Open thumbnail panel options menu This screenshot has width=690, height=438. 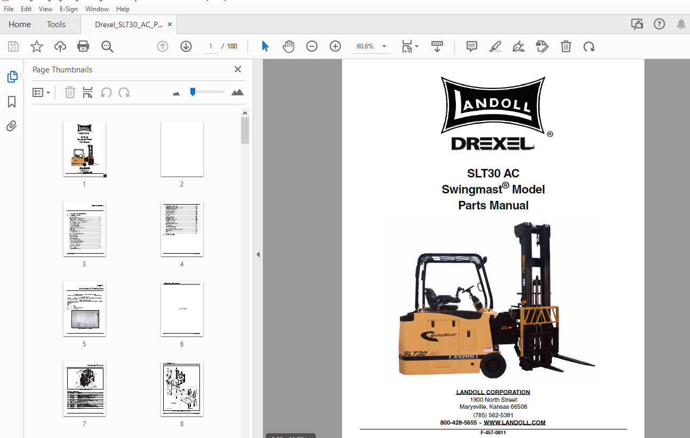point(42,93)
